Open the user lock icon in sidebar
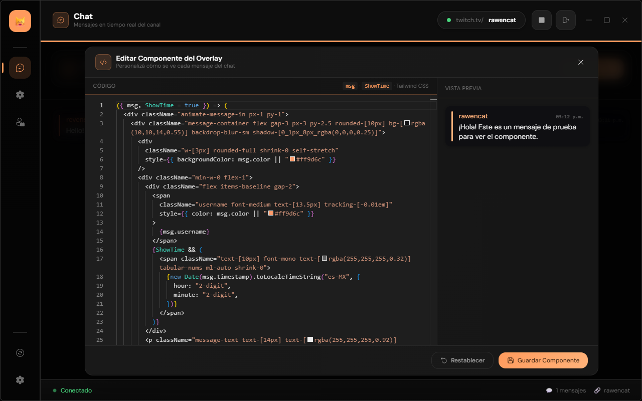 pos(20,122)
